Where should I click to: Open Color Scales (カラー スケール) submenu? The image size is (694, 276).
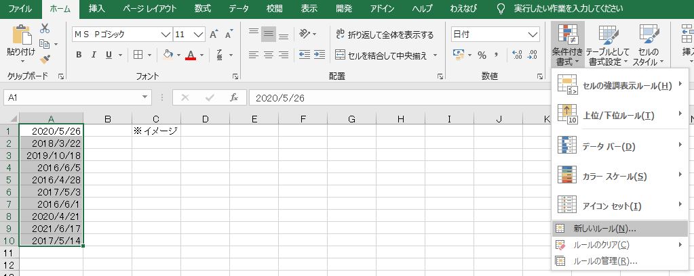pos(620,176)
